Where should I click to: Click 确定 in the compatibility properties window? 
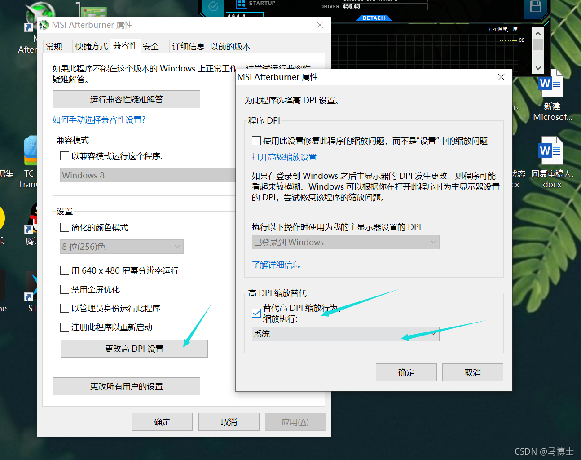(x=162, y=422)
